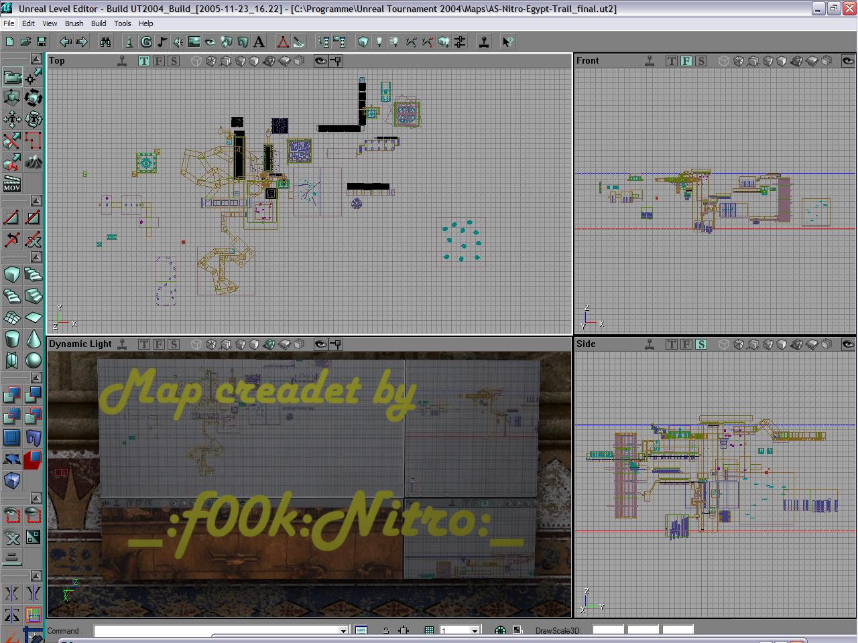Select the Cube brush builder
The width and height of the screenshot is (858, 643).
tap(12, 275)
